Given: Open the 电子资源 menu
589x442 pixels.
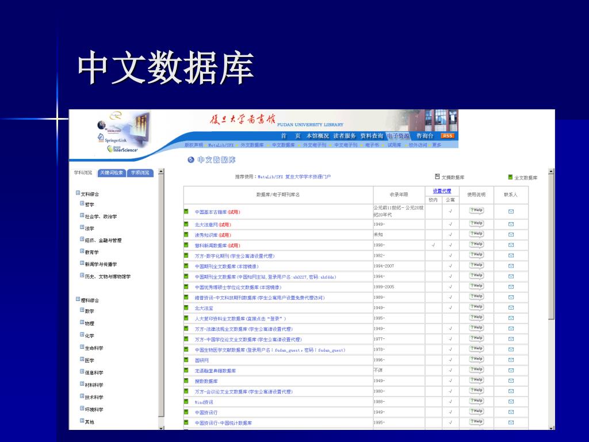Looking at the screenshot, I should pyautogui.click(x=398, y=136).
